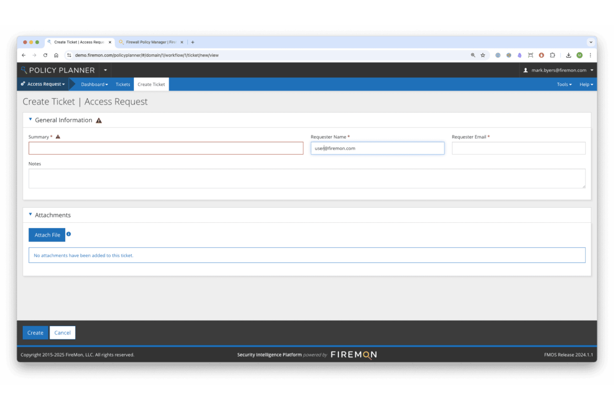Click the warning icon next to Summary field
This screenshot has width=614, height=409.
(58, 136)
